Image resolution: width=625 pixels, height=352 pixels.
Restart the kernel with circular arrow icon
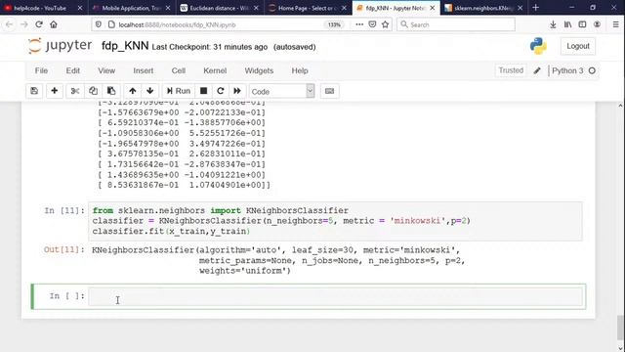point(220,91)
